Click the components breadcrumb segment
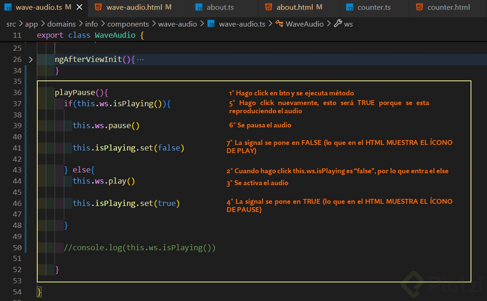Image resolution: width=487 pixels, height=301 pixels. (x=128, y=24)
